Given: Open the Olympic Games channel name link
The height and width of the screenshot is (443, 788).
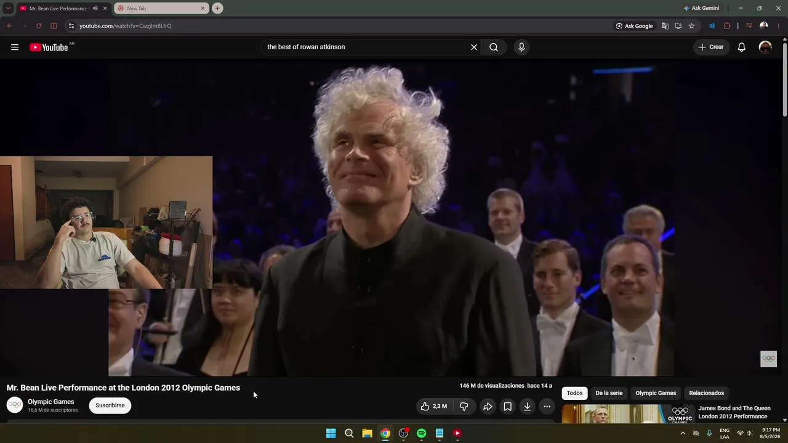Looking at the screenshot, I should [x=50, y=402].
